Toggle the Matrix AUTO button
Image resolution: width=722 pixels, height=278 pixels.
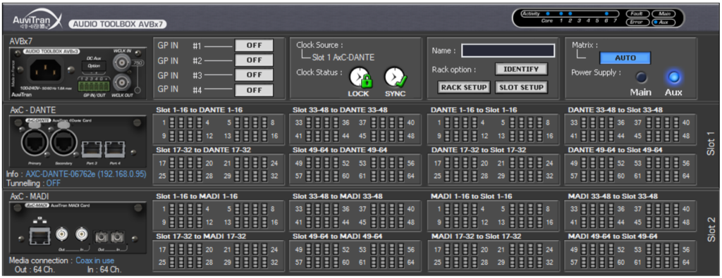(x=625, y=58)
